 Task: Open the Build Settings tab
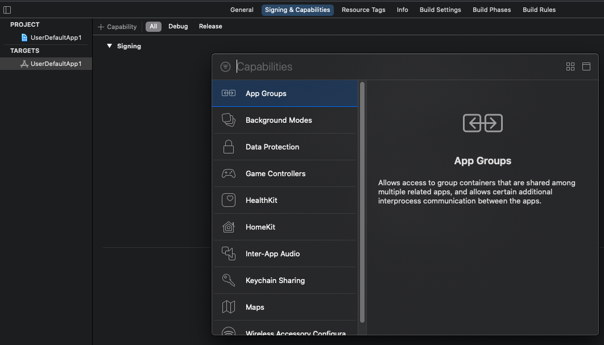click(440, 10)
